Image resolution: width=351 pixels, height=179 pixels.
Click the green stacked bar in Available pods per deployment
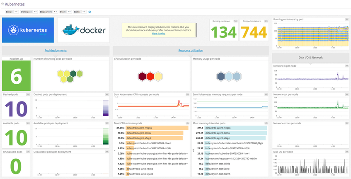coord(106,136)
